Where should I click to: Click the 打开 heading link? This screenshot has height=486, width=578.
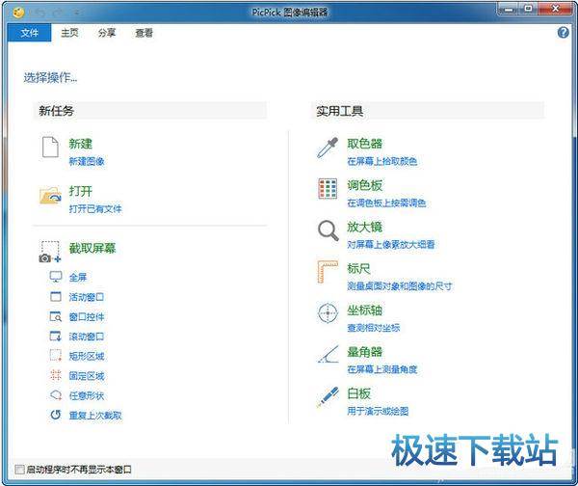pos(81,191)
